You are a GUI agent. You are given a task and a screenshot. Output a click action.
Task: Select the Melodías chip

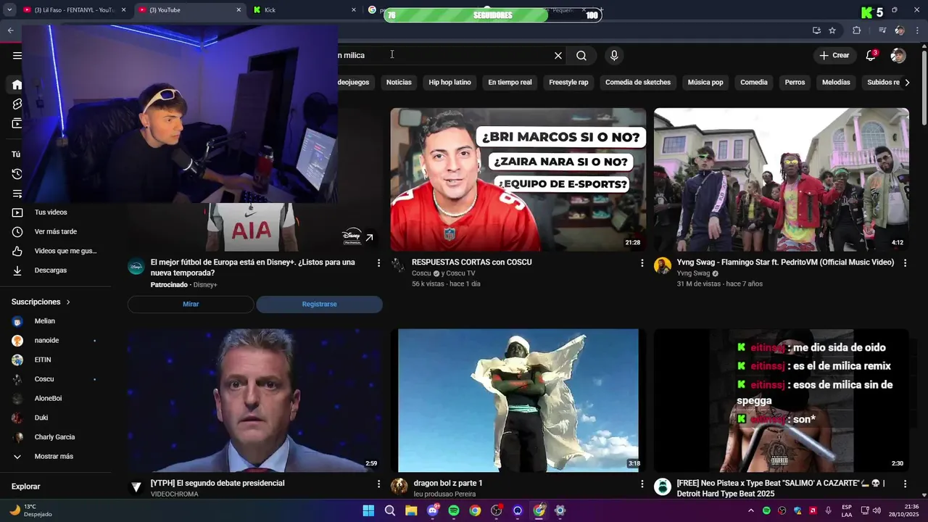point(836,83)
